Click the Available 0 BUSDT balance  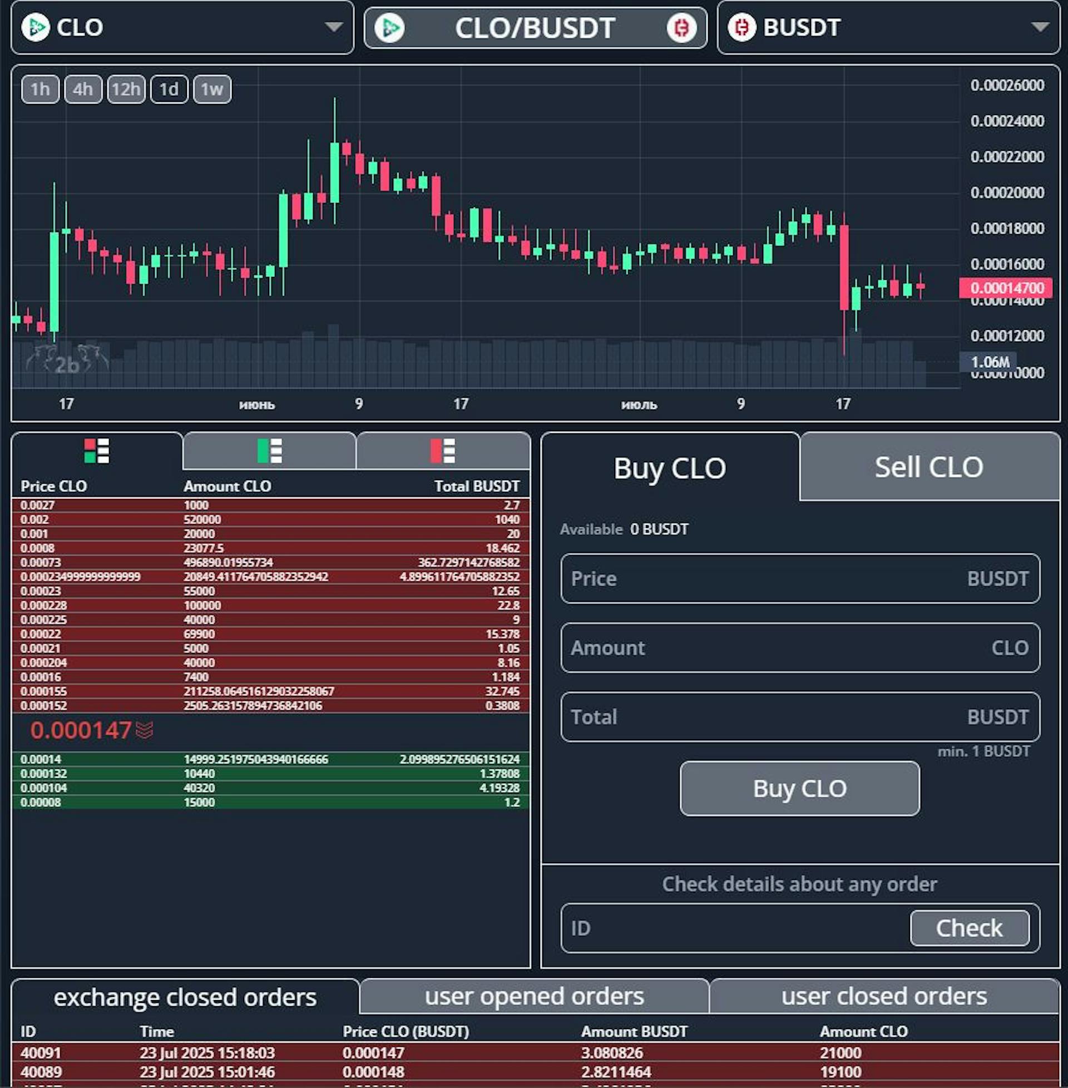coord(624,529)
